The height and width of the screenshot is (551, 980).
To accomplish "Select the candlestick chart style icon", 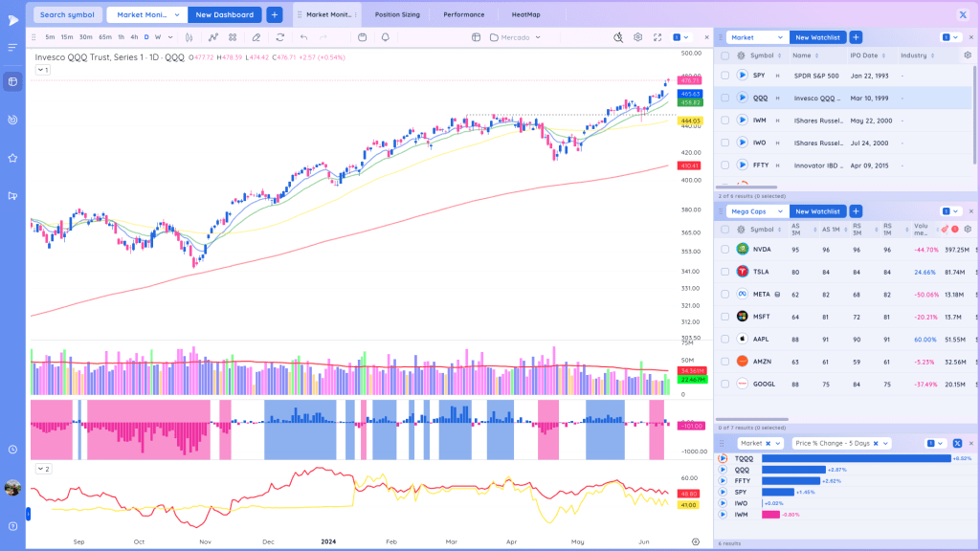I will coord(189,37).
